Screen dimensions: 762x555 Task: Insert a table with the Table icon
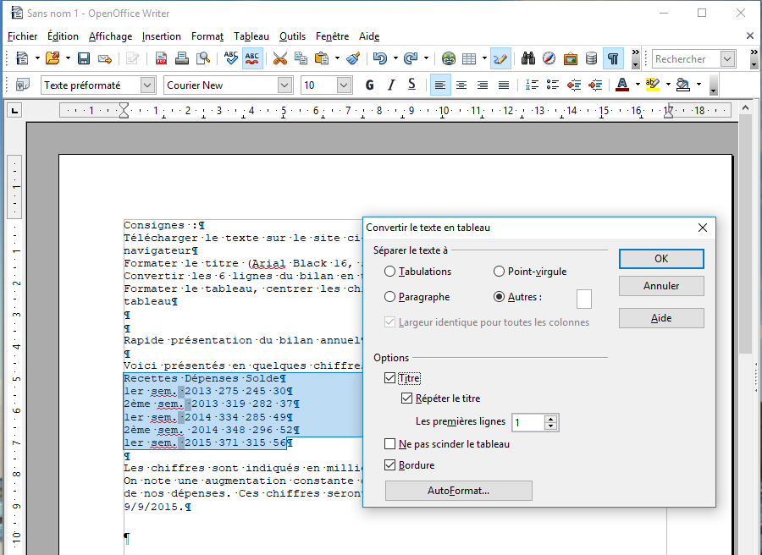click(469, 58)
